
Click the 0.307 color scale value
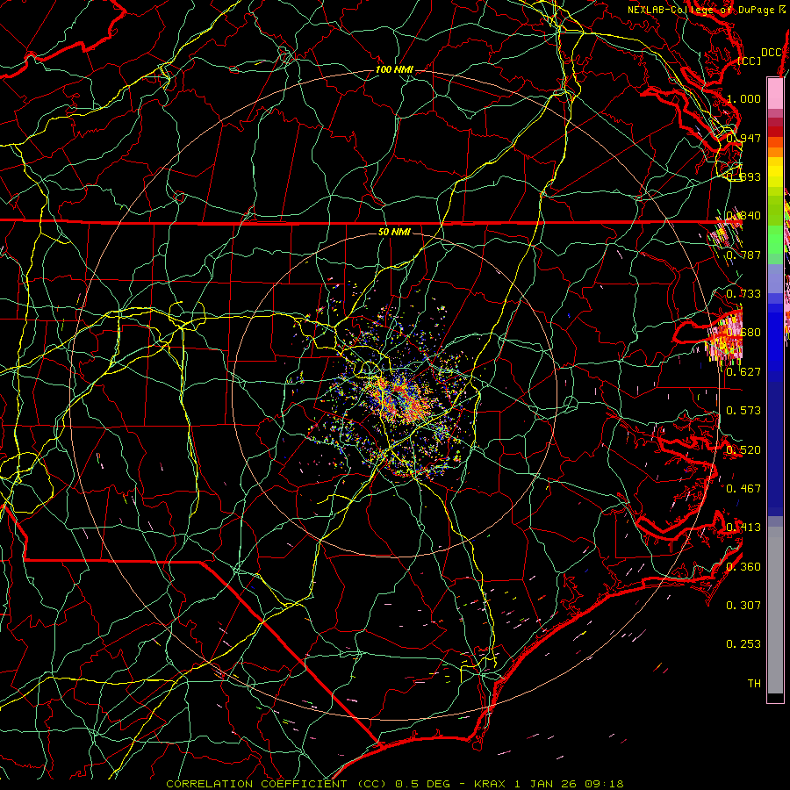coord(743,606)
